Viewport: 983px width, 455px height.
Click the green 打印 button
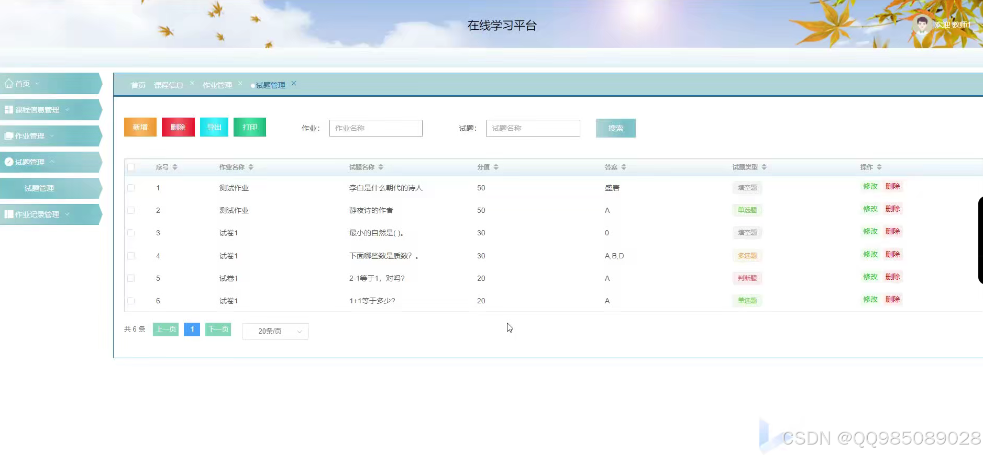tap(250, 127)
